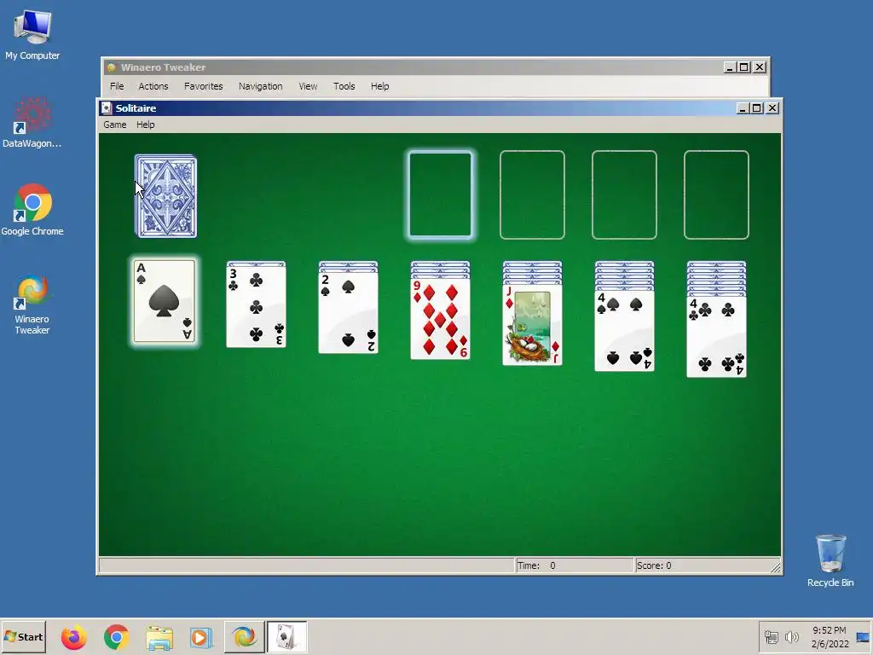Minimize the Solitaire window
873x655 pixels.
click(x=743, y=108)
